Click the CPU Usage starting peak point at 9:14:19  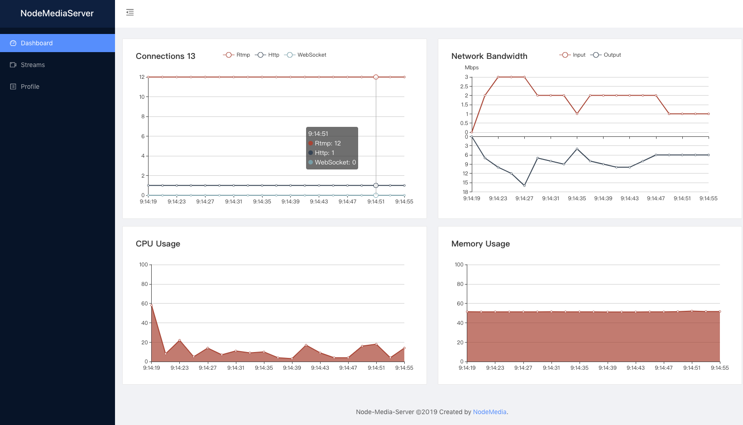click(151, 305)
